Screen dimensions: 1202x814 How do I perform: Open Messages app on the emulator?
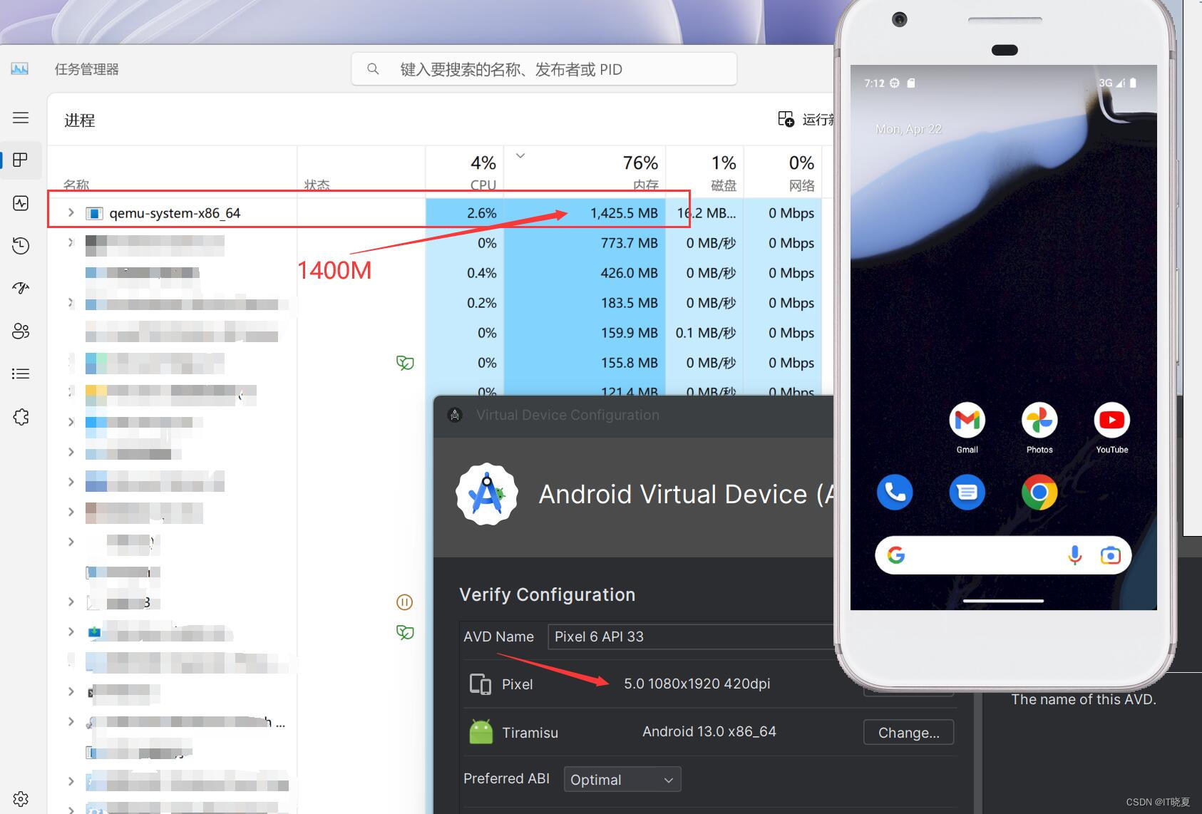point(967,492)
